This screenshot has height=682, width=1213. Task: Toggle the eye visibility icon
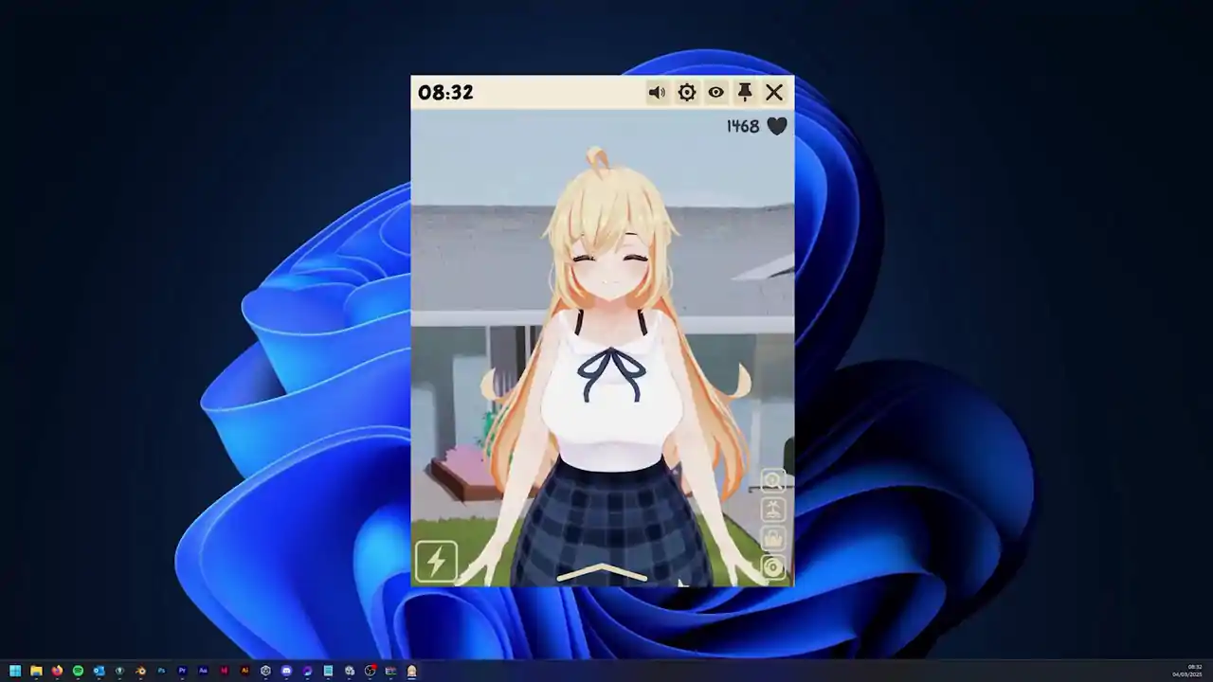(x=715, y=92)
